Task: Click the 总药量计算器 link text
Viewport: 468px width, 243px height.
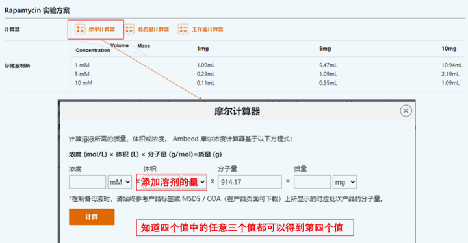Action: [153, 29]
